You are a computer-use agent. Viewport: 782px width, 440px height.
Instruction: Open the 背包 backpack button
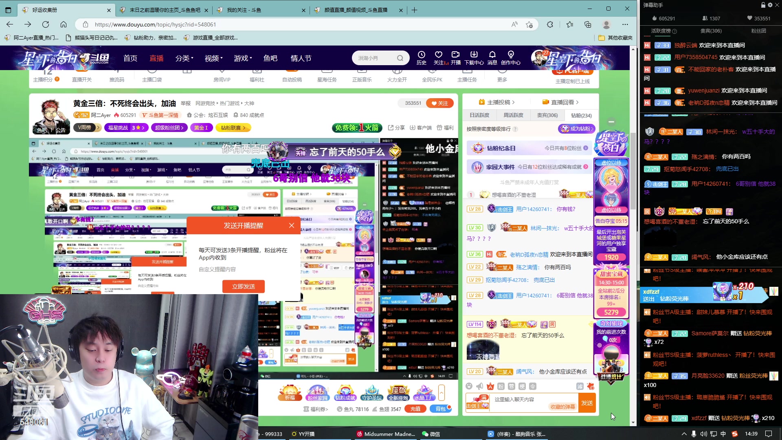pos(441,409)
